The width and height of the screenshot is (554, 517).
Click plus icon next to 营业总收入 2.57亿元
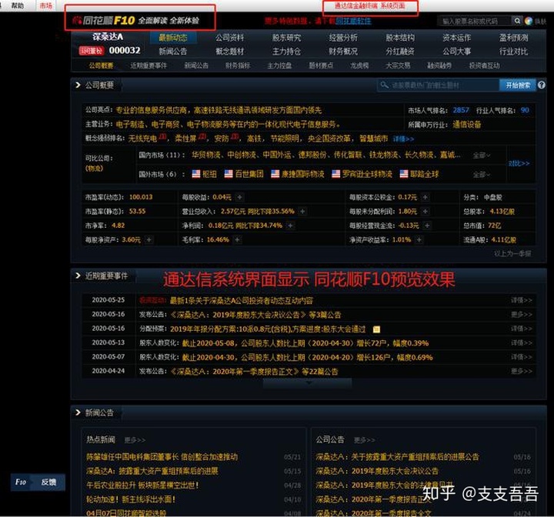point(302,212)
